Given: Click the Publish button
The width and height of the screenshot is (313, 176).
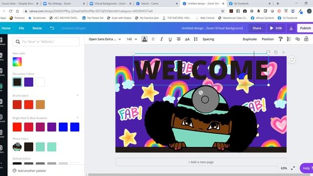Looking at the screenshot, I should point(305,28).
